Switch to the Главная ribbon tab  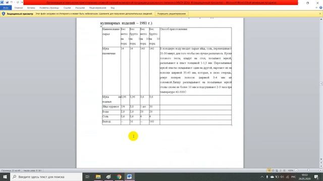(x=19, y=8)
